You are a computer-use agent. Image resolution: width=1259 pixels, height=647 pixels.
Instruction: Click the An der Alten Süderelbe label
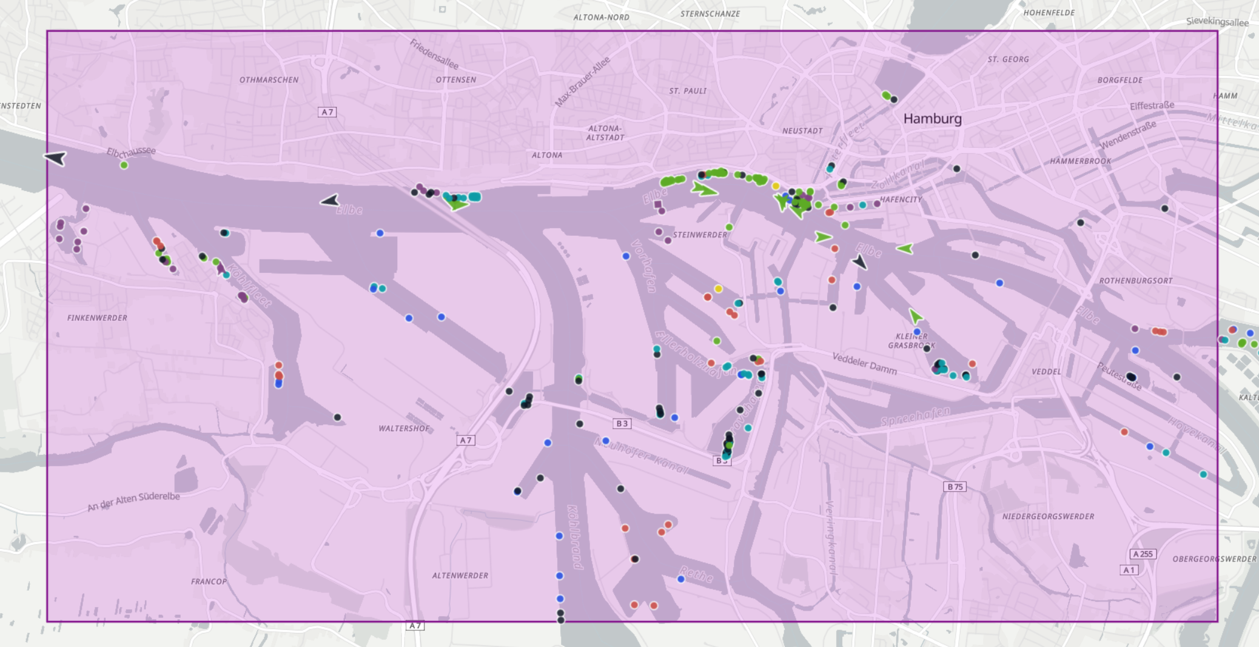(133, 501)
